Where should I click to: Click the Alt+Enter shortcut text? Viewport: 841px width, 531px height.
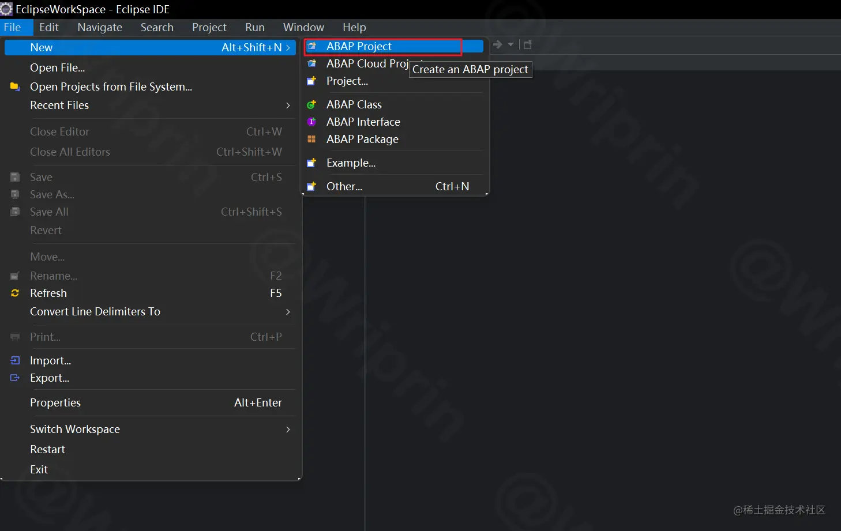pos(258,402)
